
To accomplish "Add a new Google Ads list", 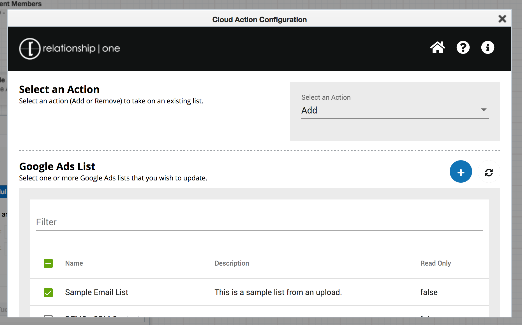I will pos(461,171).
